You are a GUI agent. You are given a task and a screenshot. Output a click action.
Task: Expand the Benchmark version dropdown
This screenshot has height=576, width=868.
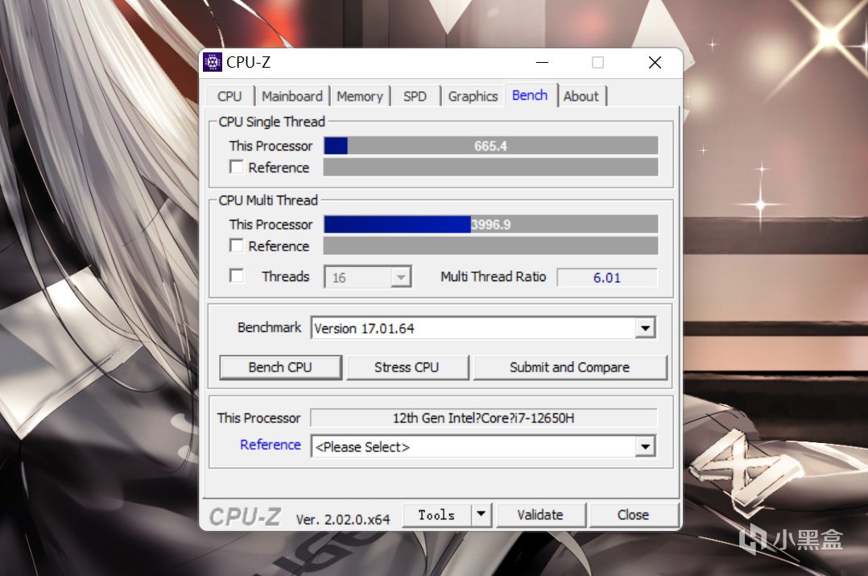coord(645,328)
